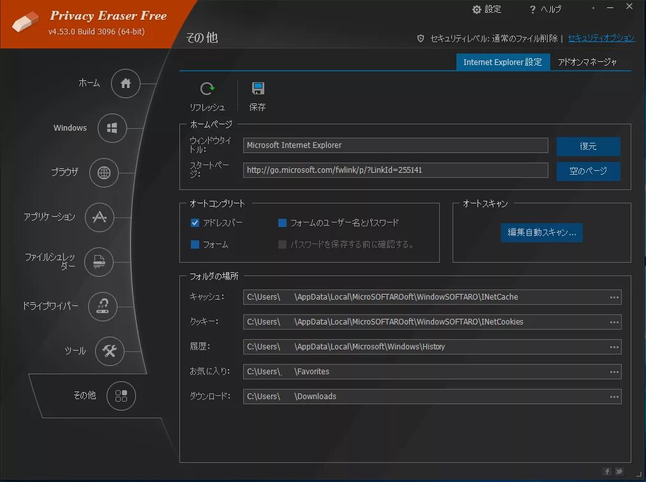The width and height of the screenshot is (646, 482).
Task: Select the その他 grid icon
Action: click(x=121, y=395)
